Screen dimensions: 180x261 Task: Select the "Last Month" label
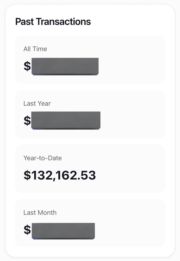point(40,212)
